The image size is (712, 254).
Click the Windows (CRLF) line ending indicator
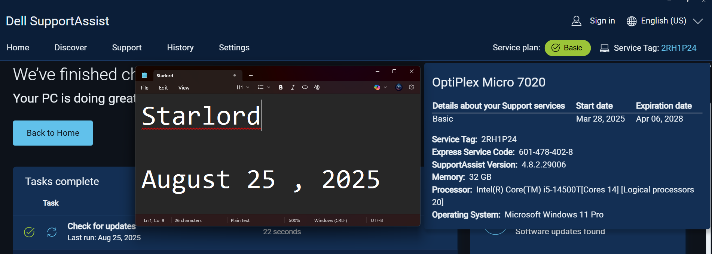(330, 220)
